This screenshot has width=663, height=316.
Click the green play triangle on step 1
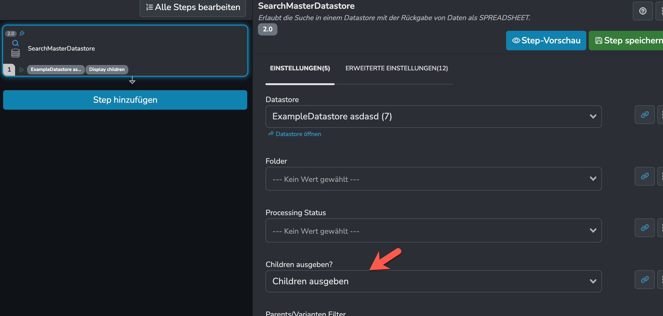[x=22, y=70]
